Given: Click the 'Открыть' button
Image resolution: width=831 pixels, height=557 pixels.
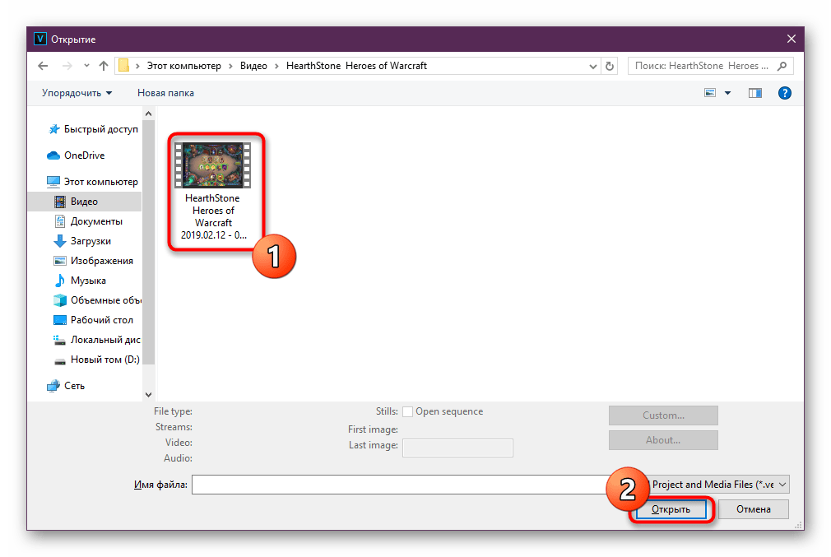Looking at the screenshot, I should [x=671, y=509].
